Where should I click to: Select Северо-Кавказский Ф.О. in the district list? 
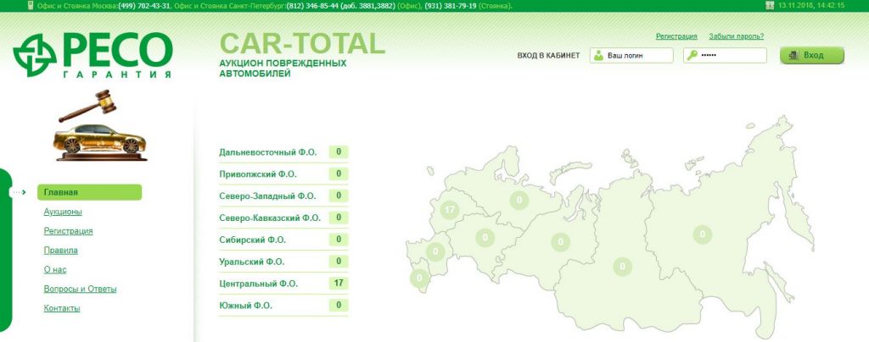270,218
